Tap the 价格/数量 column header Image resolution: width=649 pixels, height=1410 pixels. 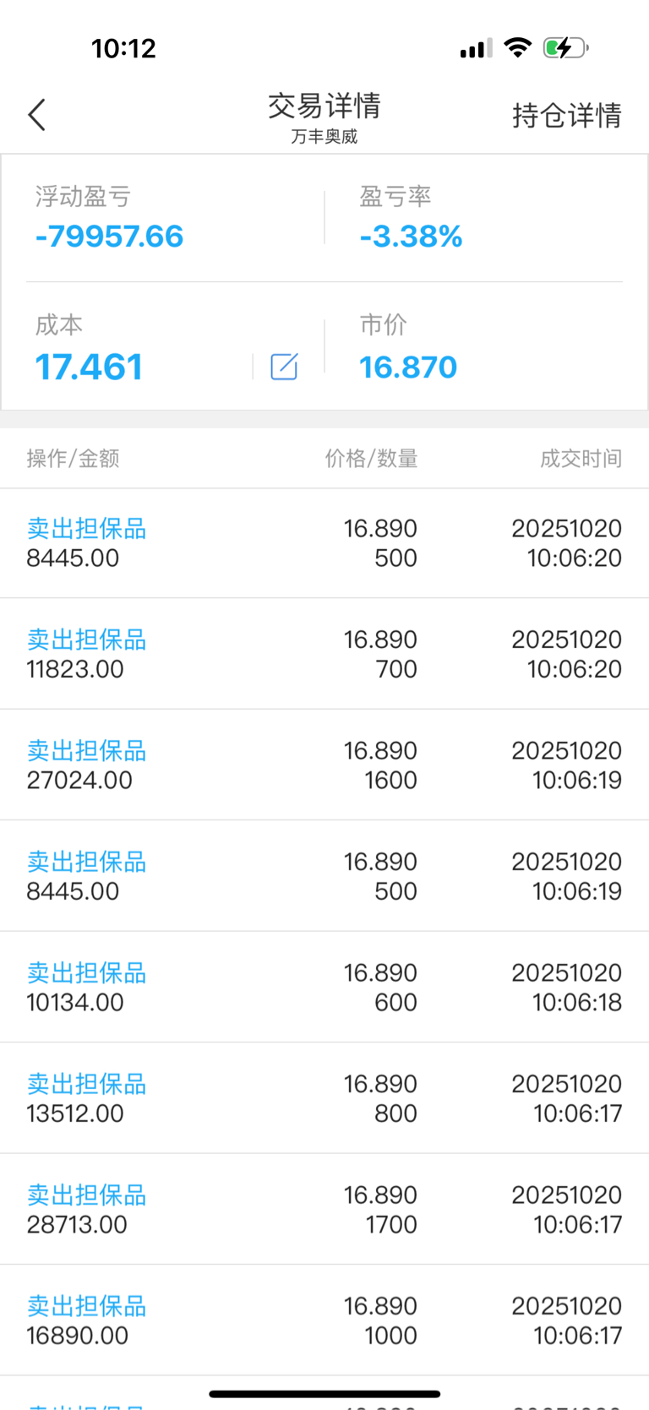click(371, 458)
